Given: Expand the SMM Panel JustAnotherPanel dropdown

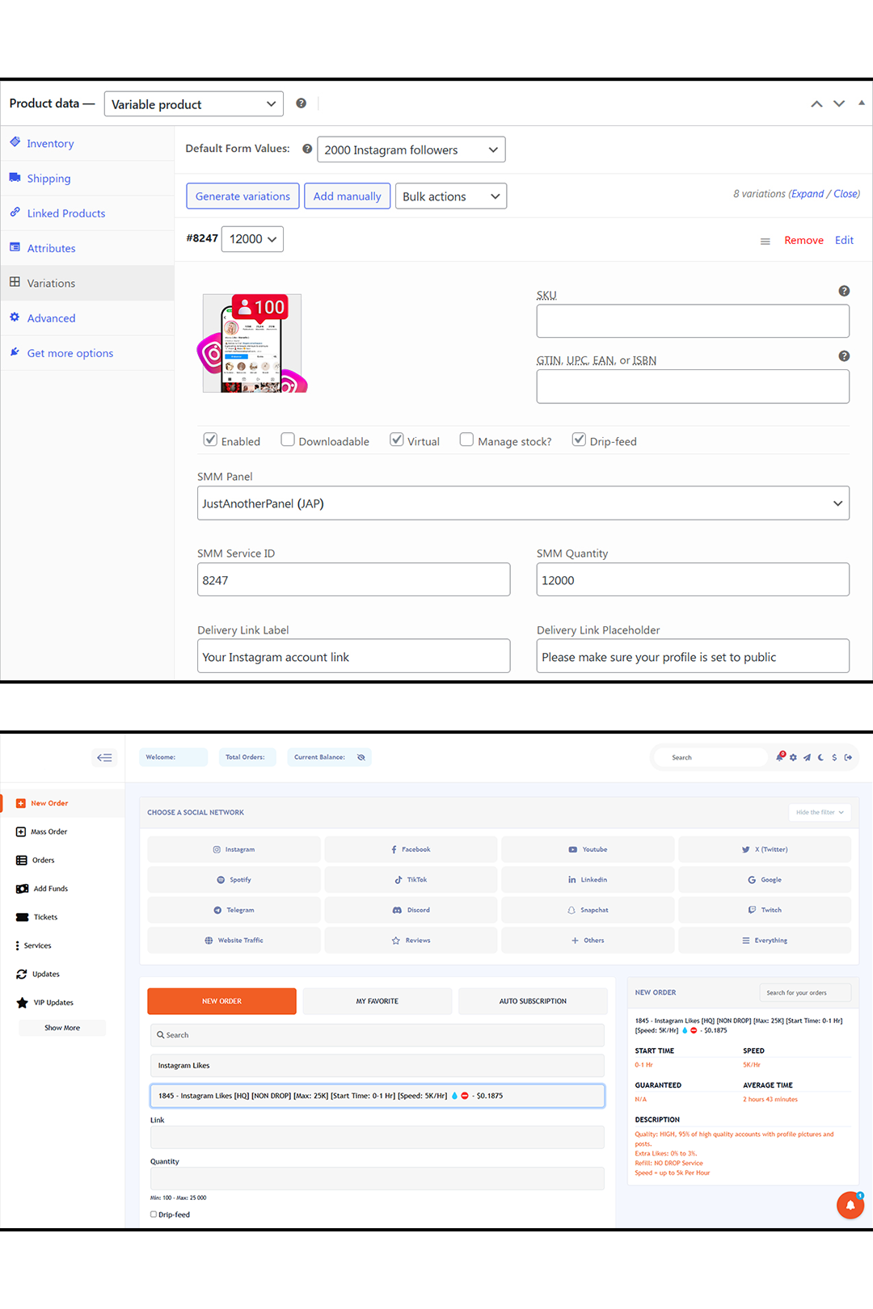Looking at the screenshot, I should [x=523, y=503].
